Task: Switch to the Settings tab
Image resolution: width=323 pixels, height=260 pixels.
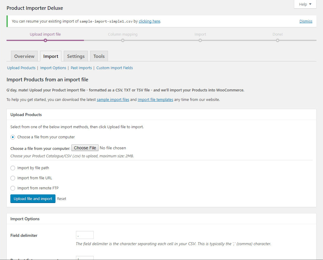Action: (76, 56)
